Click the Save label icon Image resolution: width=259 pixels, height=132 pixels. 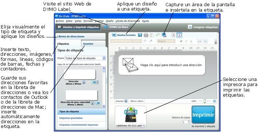[140, 35]
